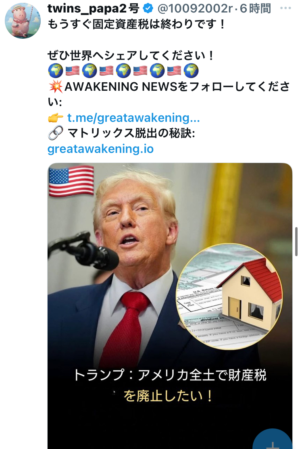Click the pointing hand emoji beside t.me link

click(x=56, y=118)
